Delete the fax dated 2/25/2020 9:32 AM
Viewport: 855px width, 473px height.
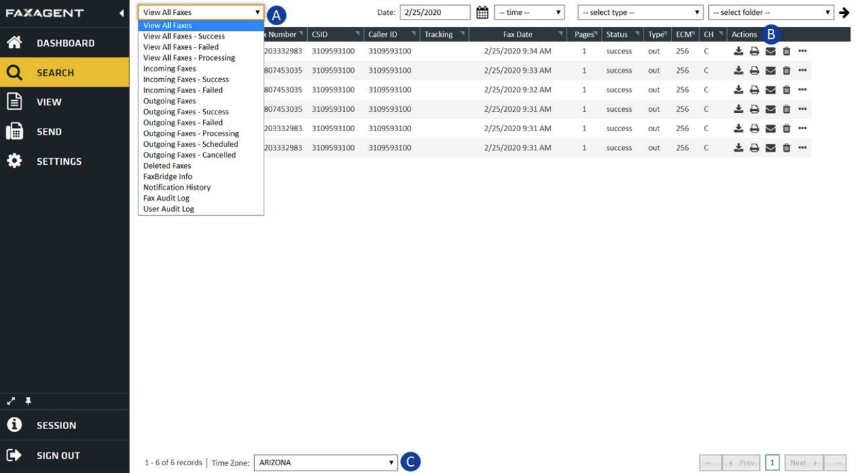pyautogui.click(x=786, y=90)
